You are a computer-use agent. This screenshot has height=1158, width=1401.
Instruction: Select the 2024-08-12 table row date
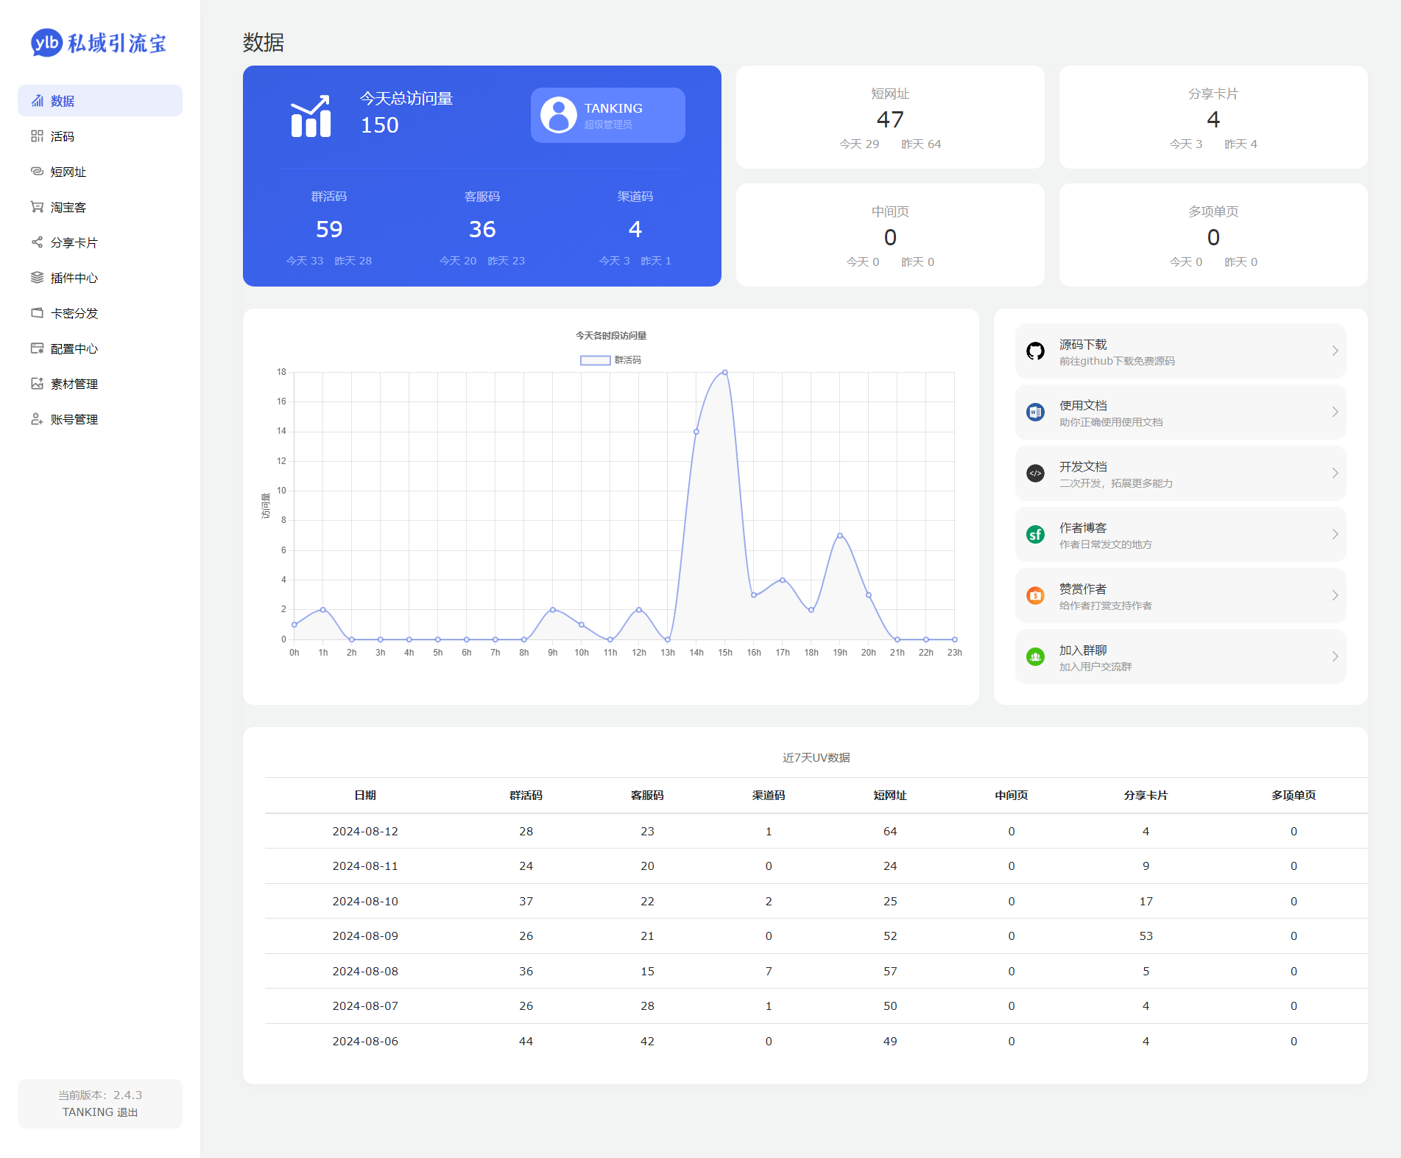(x=365, y=831)
